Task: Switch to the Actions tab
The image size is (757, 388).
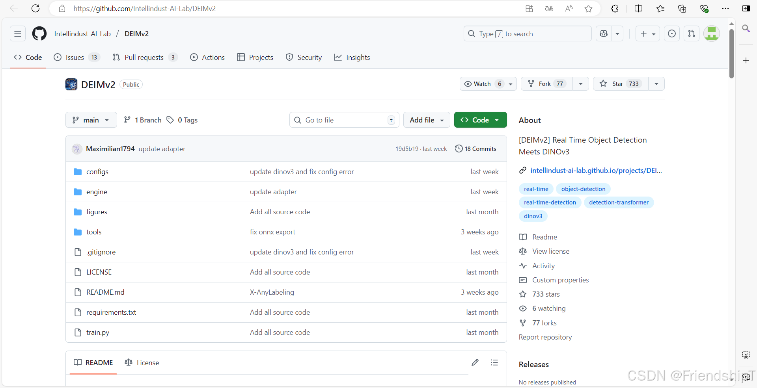Action: coord(207,58)
